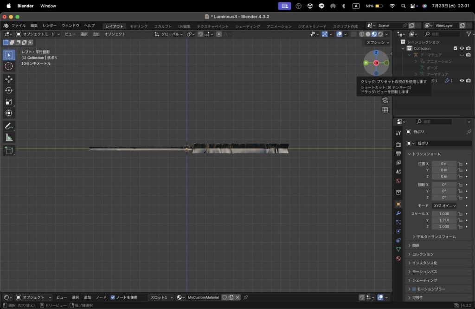
Task: Select the Add Cube tool
Action: (x=9, y=150)
